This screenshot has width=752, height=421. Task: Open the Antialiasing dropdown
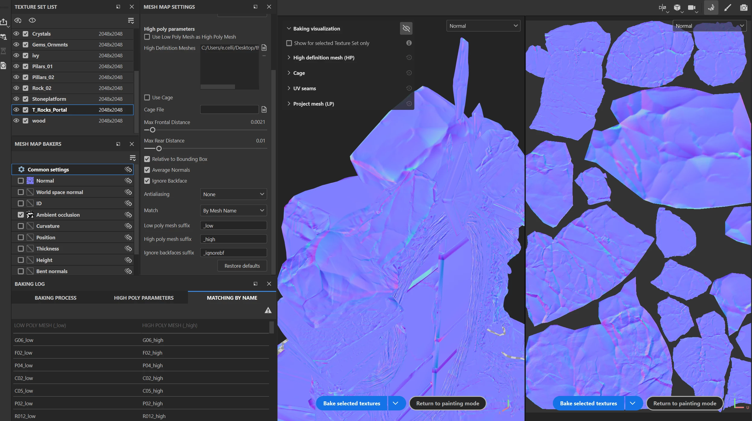(233, 194)
